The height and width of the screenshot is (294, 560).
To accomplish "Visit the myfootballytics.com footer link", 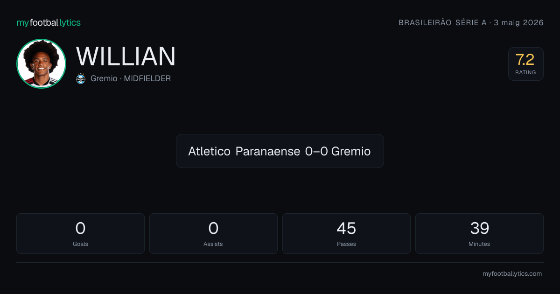I will pos(512,274).
